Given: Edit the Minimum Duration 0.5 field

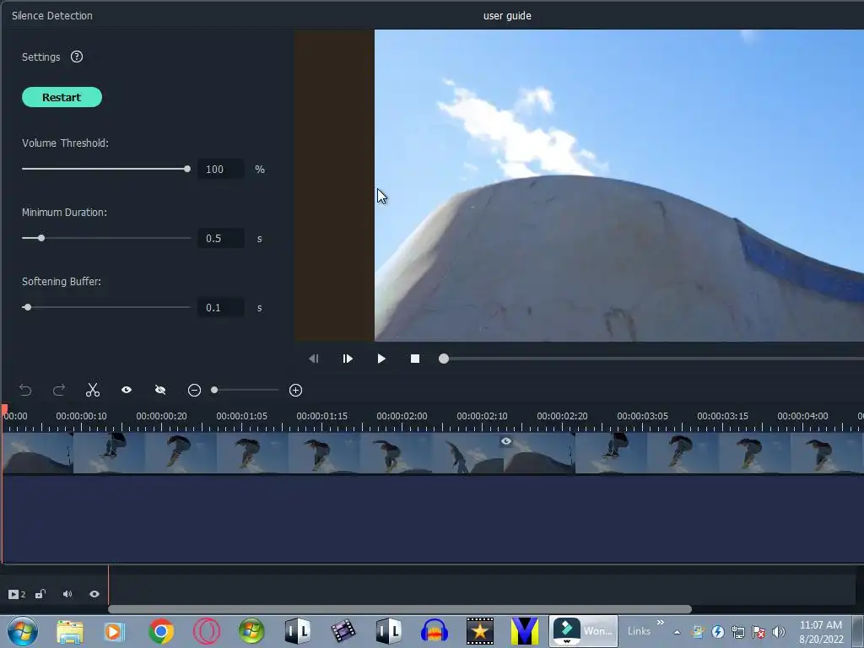Looking at the screenshot, I should (220, 238).
